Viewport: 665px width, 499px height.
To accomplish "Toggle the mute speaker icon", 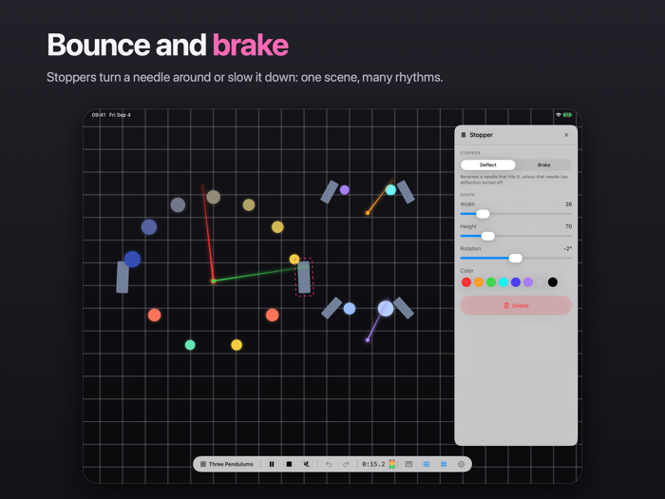I will coord(306,464).
